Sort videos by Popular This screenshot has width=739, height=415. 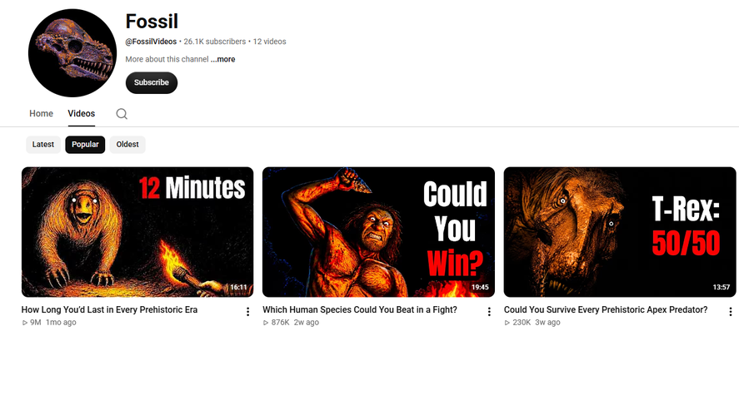pos(85,145)
